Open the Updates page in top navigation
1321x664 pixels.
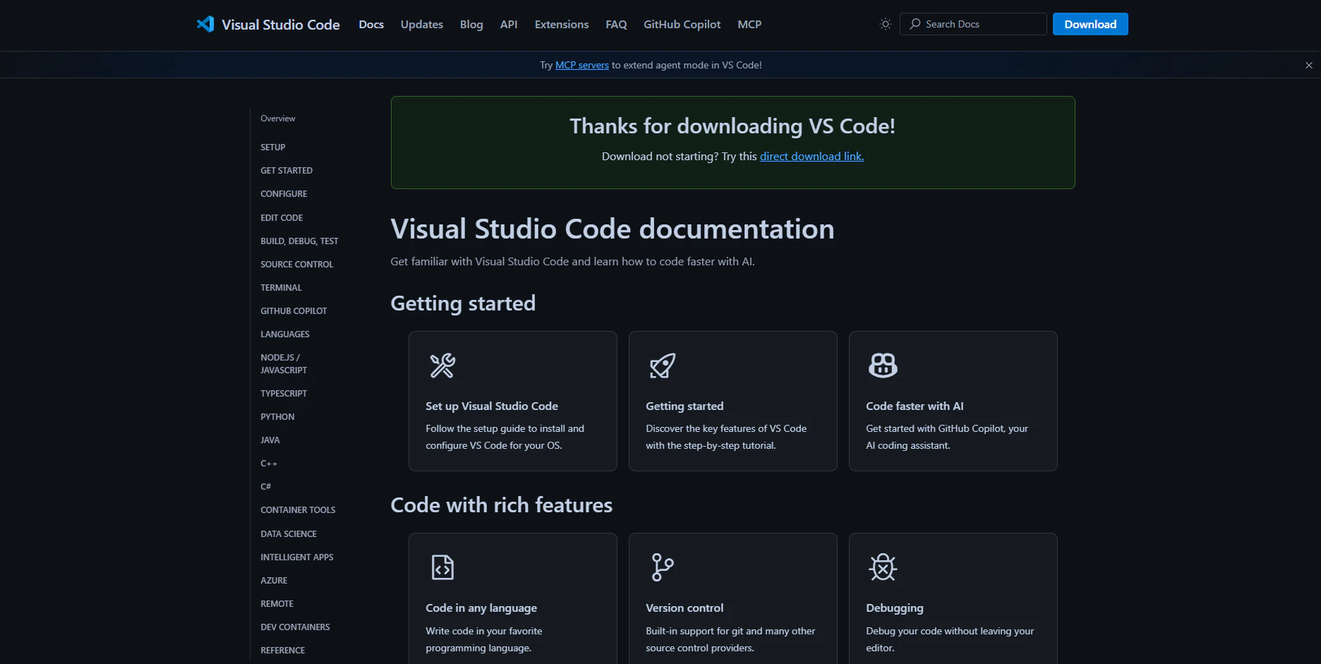click(x=422, y=24)
